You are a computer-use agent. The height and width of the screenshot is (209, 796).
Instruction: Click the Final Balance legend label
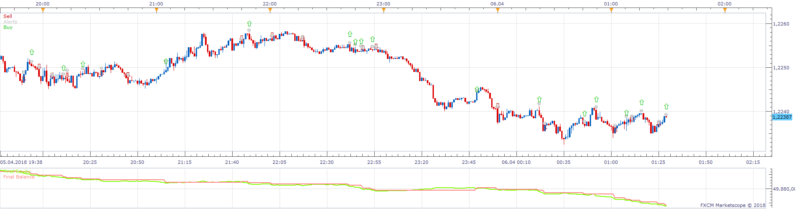point(19,177)
